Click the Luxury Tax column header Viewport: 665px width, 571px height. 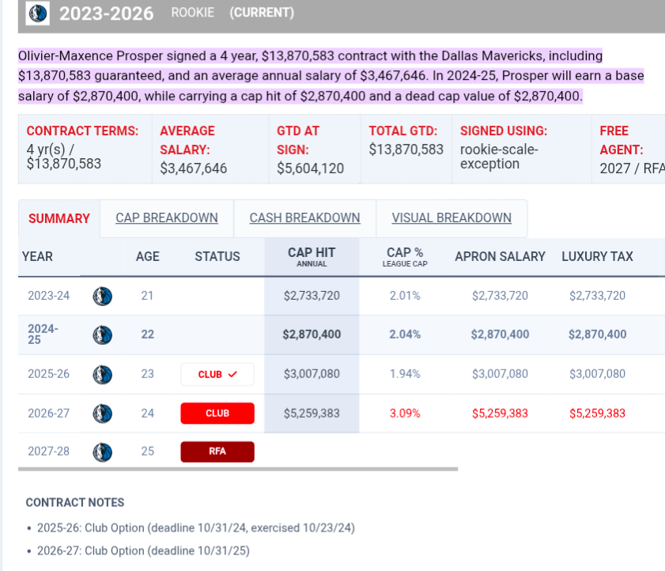click(597, 256)
